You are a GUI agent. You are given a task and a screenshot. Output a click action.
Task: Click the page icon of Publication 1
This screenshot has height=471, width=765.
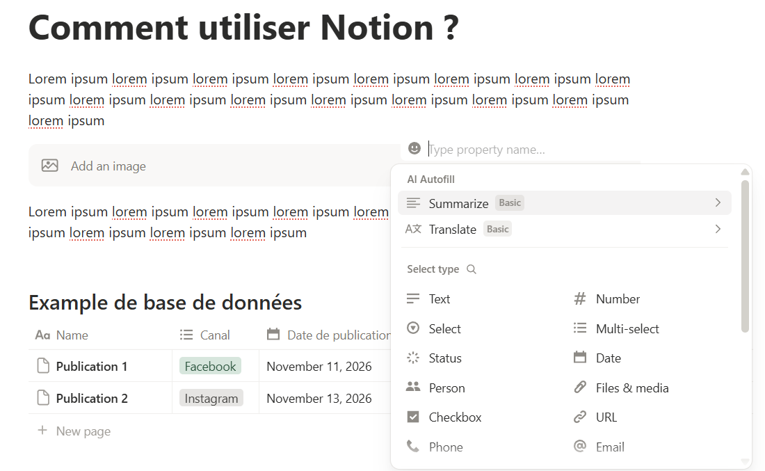coord(43,365)
